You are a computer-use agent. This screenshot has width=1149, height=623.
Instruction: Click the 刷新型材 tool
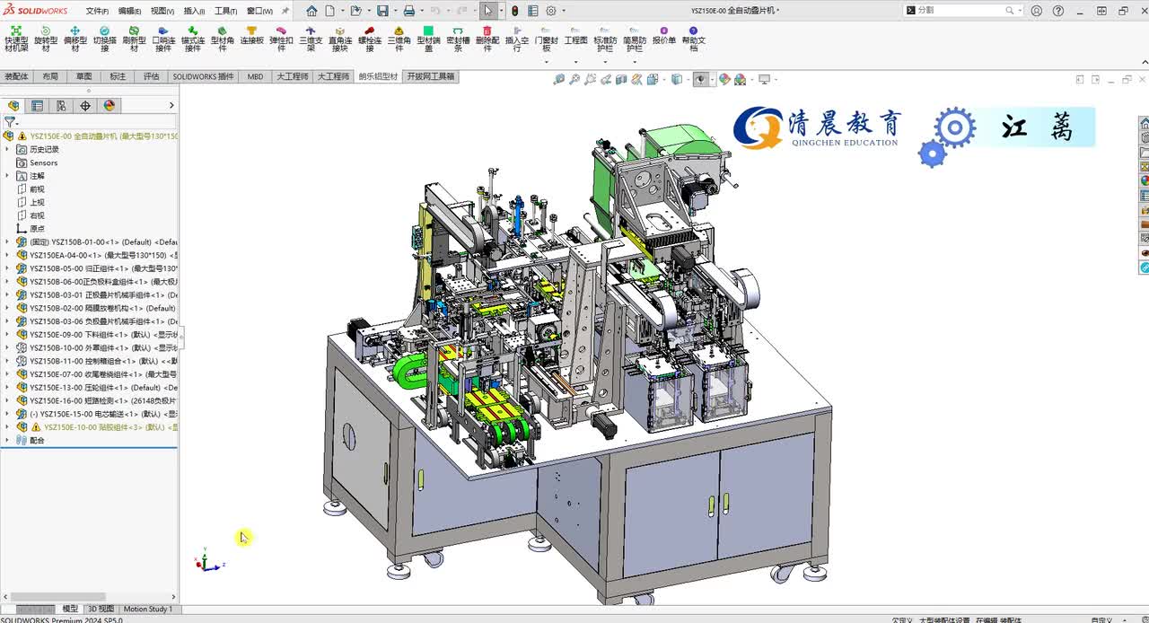[x=134, y=39]
